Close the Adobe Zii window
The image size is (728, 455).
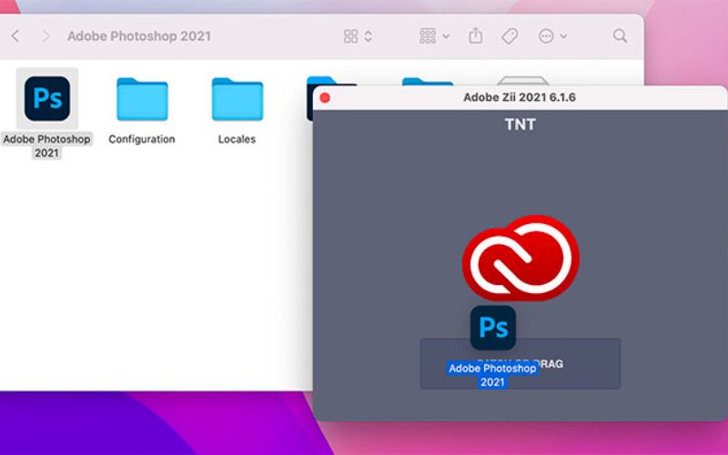325,97
